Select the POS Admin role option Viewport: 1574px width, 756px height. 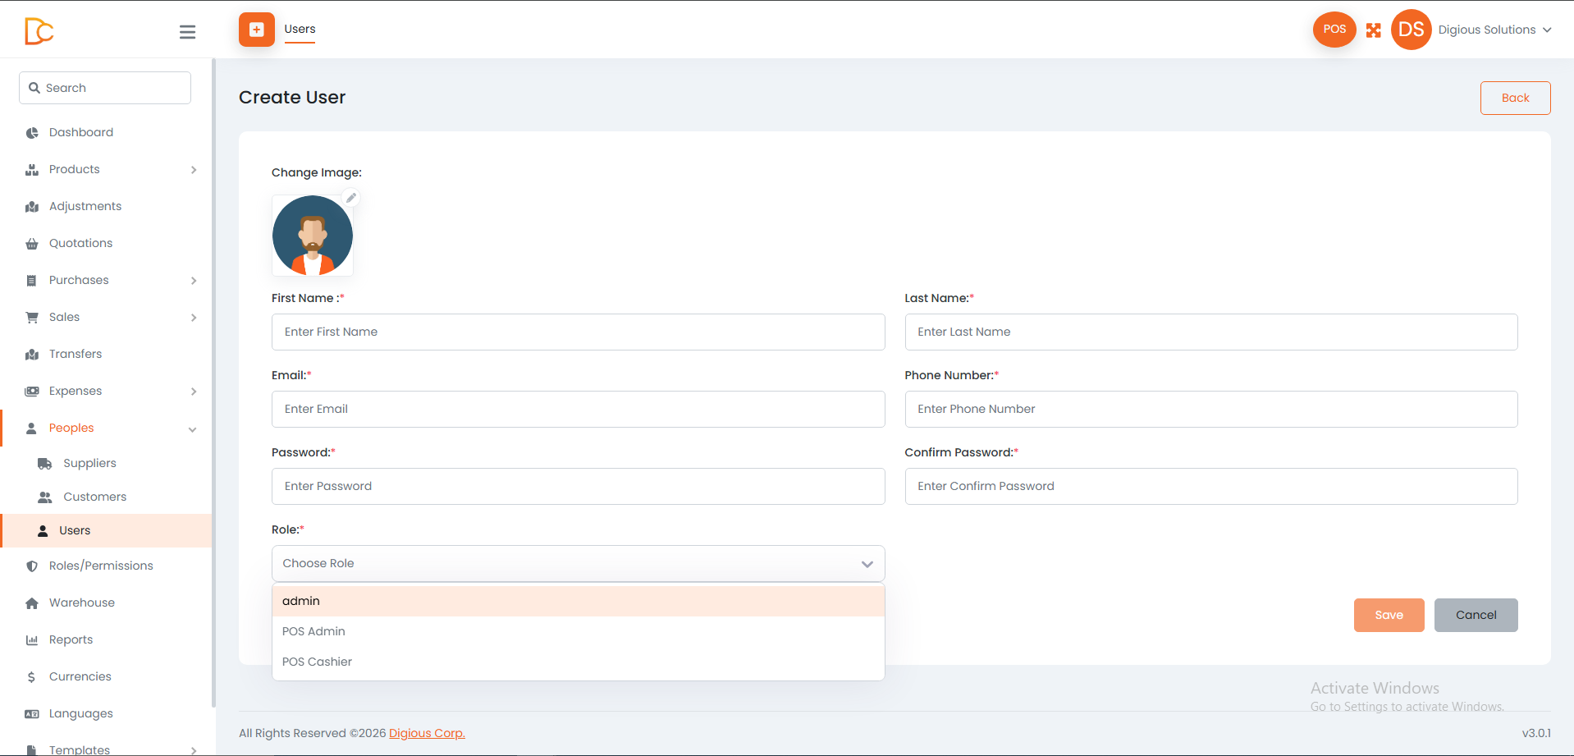tap(578, 631)
